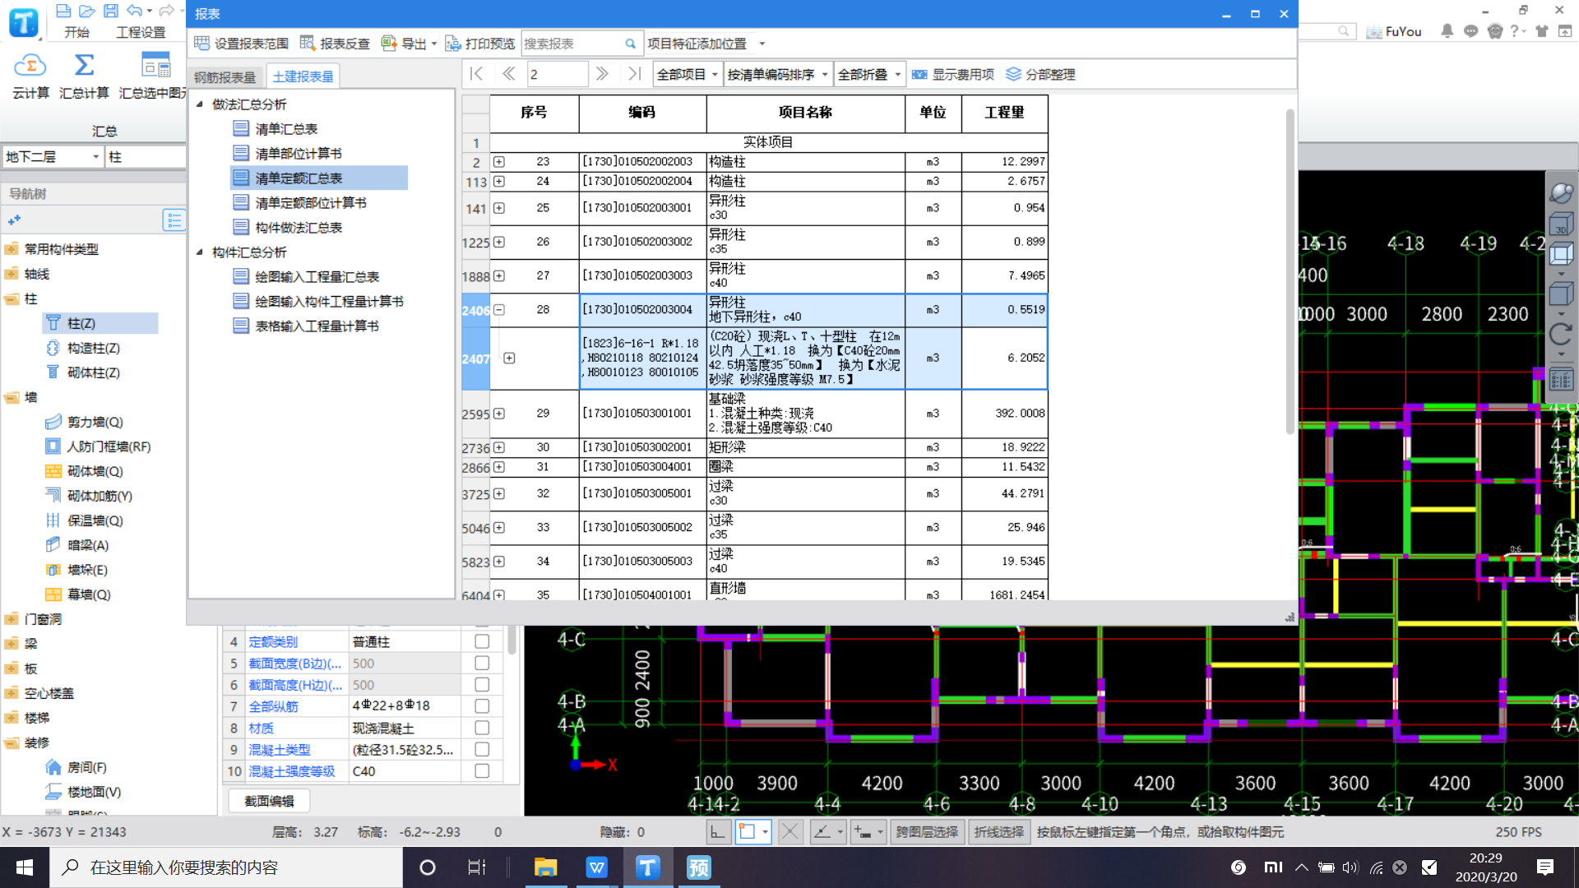Click the 3D view cube icon

[1560, 224]
